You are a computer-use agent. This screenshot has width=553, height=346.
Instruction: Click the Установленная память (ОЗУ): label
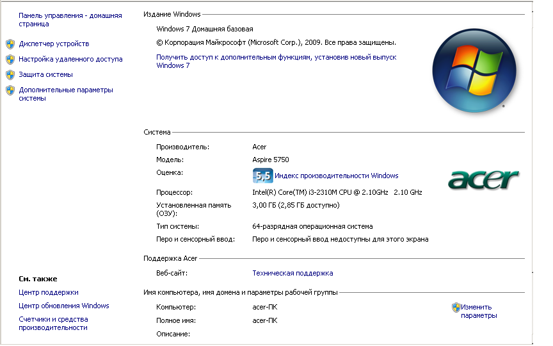coord(194,210)
